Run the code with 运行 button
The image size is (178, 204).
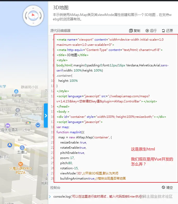click(x=151, y=31)
